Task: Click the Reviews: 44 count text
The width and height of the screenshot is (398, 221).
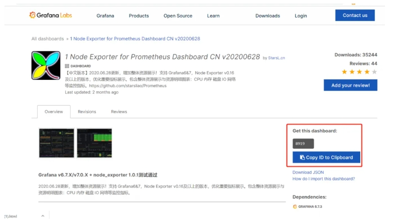Action: (363, 63)
